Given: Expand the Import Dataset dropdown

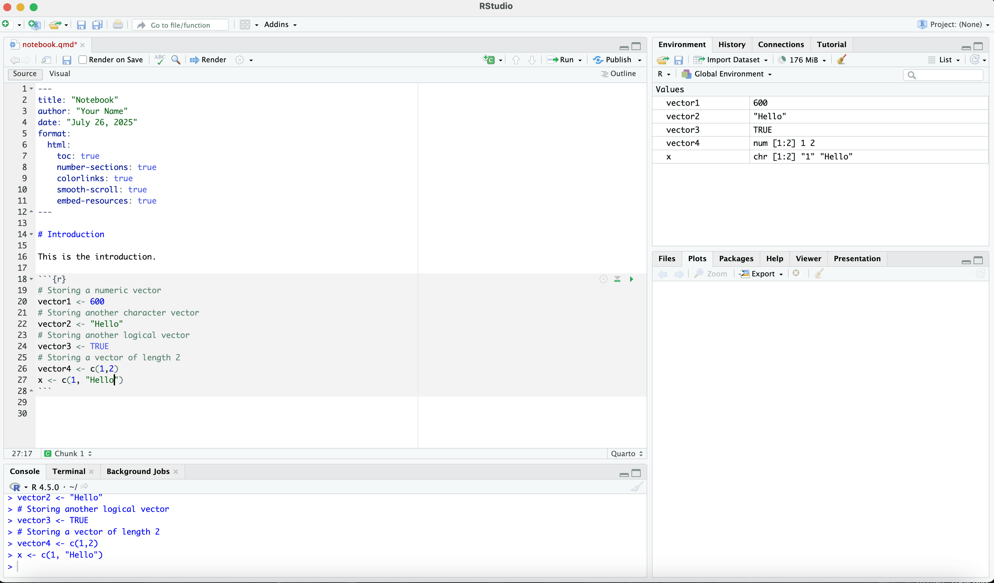Looking at the screenshot, I should coord(766,60).
